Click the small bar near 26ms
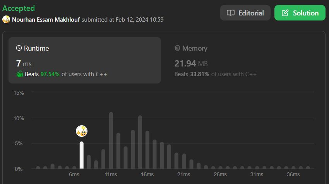Screen dimensions: 329x184 221,167
